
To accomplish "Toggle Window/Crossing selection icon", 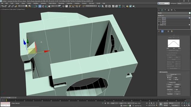I will 36,6.
